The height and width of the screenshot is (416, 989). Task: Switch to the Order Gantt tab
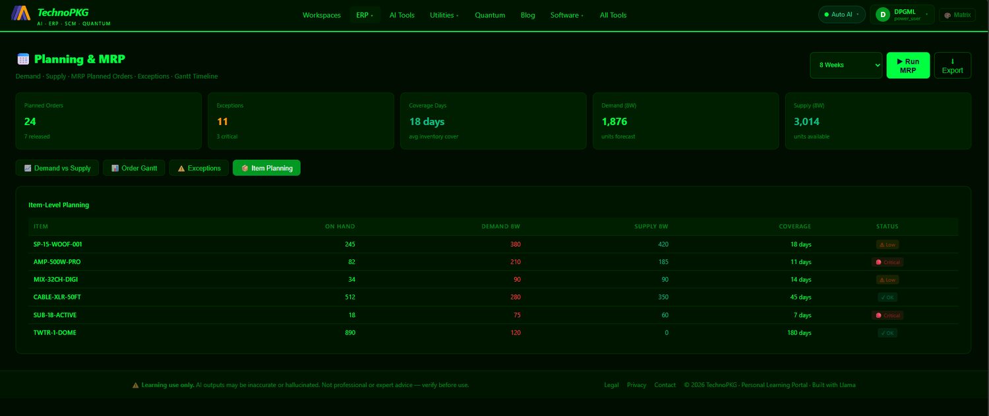pos(135,168)
